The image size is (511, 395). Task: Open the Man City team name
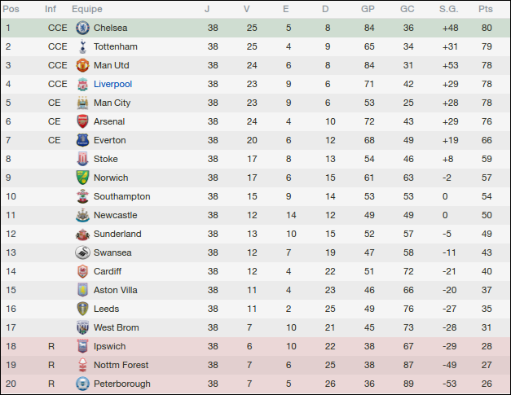point(112,103)
